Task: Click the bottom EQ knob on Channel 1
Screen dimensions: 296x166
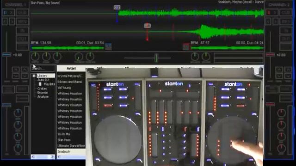Action: click(18, 148)
